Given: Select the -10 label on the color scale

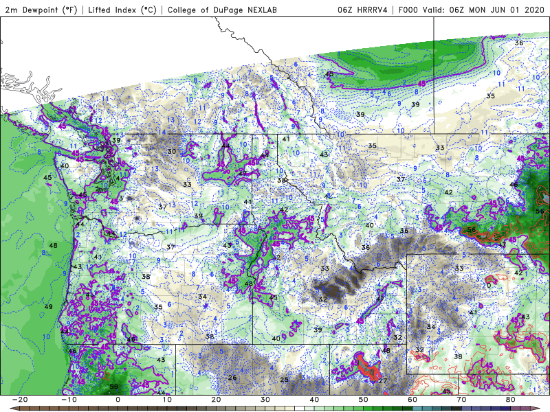Looking at the screenshot, I should tap(69, 400).
